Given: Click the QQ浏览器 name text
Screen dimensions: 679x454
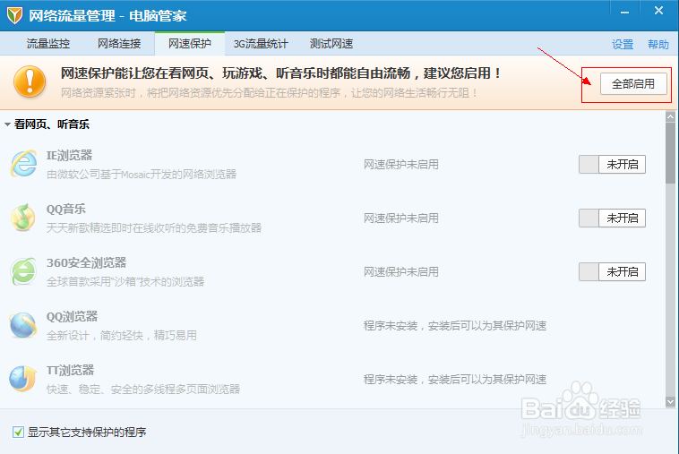Looking at the screenshot, I should click(x=72, y=316).
